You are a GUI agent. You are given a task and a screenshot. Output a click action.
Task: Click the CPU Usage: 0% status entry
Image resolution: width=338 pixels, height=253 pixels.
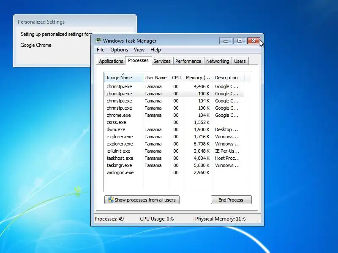coord(157,219)
